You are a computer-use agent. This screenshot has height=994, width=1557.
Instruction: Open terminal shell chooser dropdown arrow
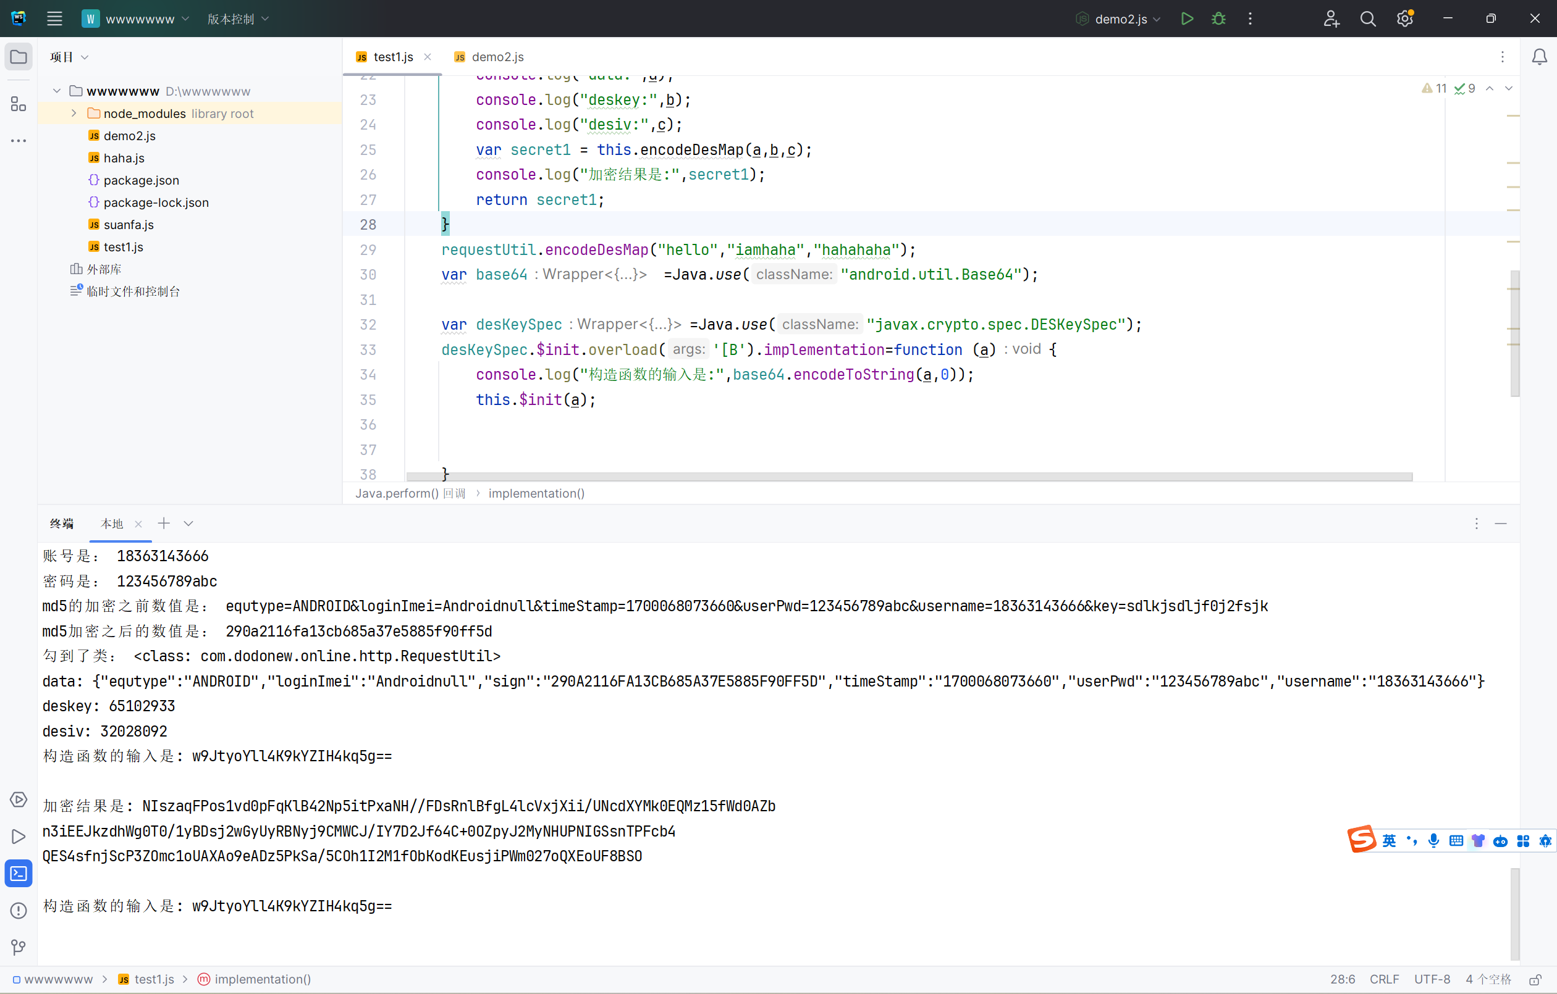click(x=188, y=523)
